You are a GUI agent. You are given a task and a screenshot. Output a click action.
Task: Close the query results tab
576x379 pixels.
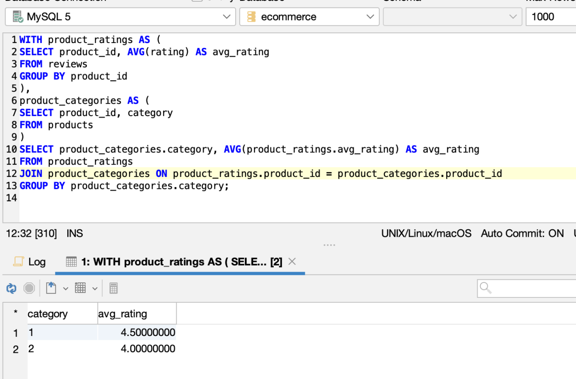coord(292,262)
